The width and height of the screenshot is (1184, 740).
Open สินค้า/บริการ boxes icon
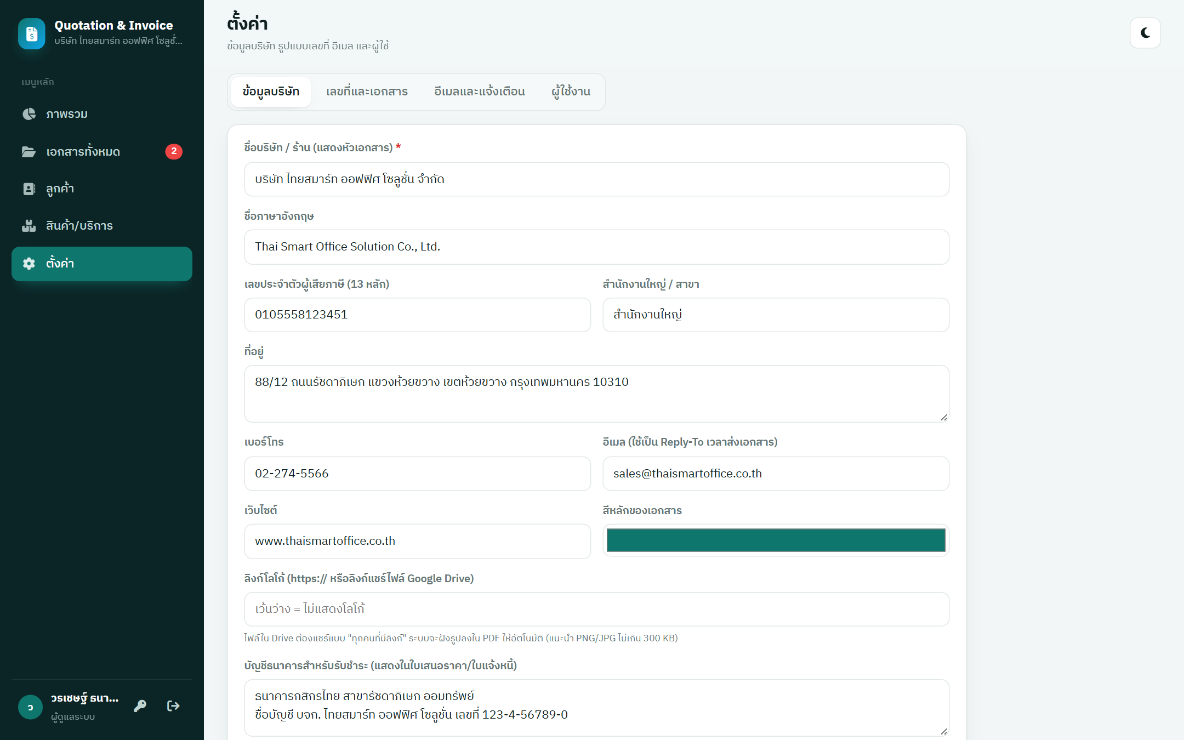coord(29,226)
